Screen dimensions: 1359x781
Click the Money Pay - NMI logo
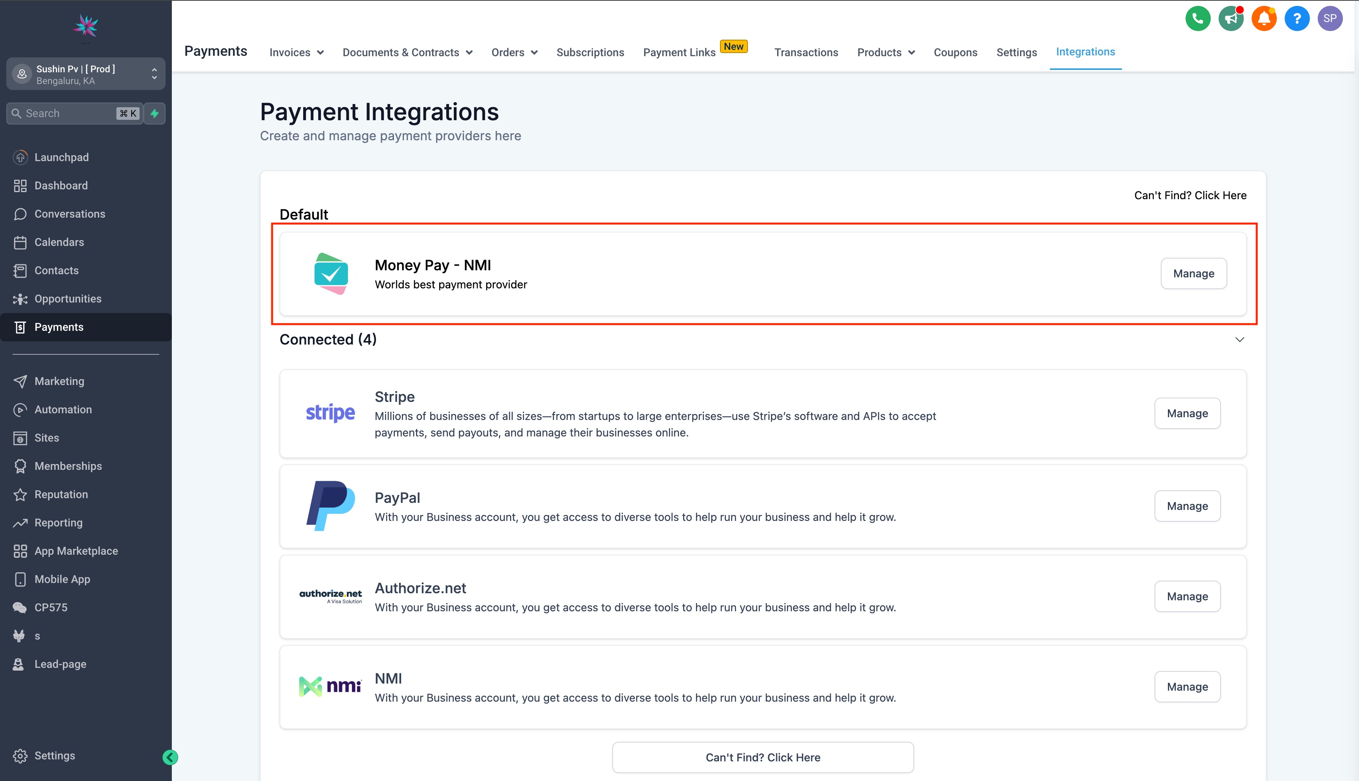331,273
